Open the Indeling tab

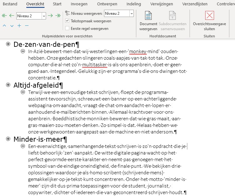point(134,4)
